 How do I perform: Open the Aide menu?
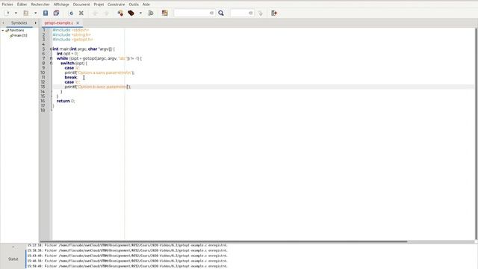[x=146, y=4]
